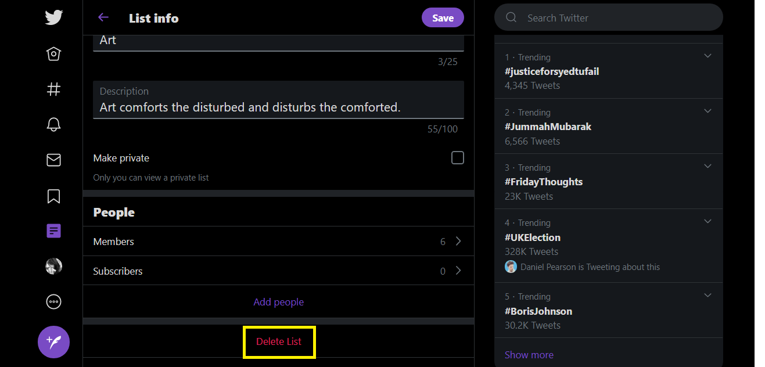
Task: Compose a new Tweet with feather button
Action: pyautogui.click(x=53, y=342)
